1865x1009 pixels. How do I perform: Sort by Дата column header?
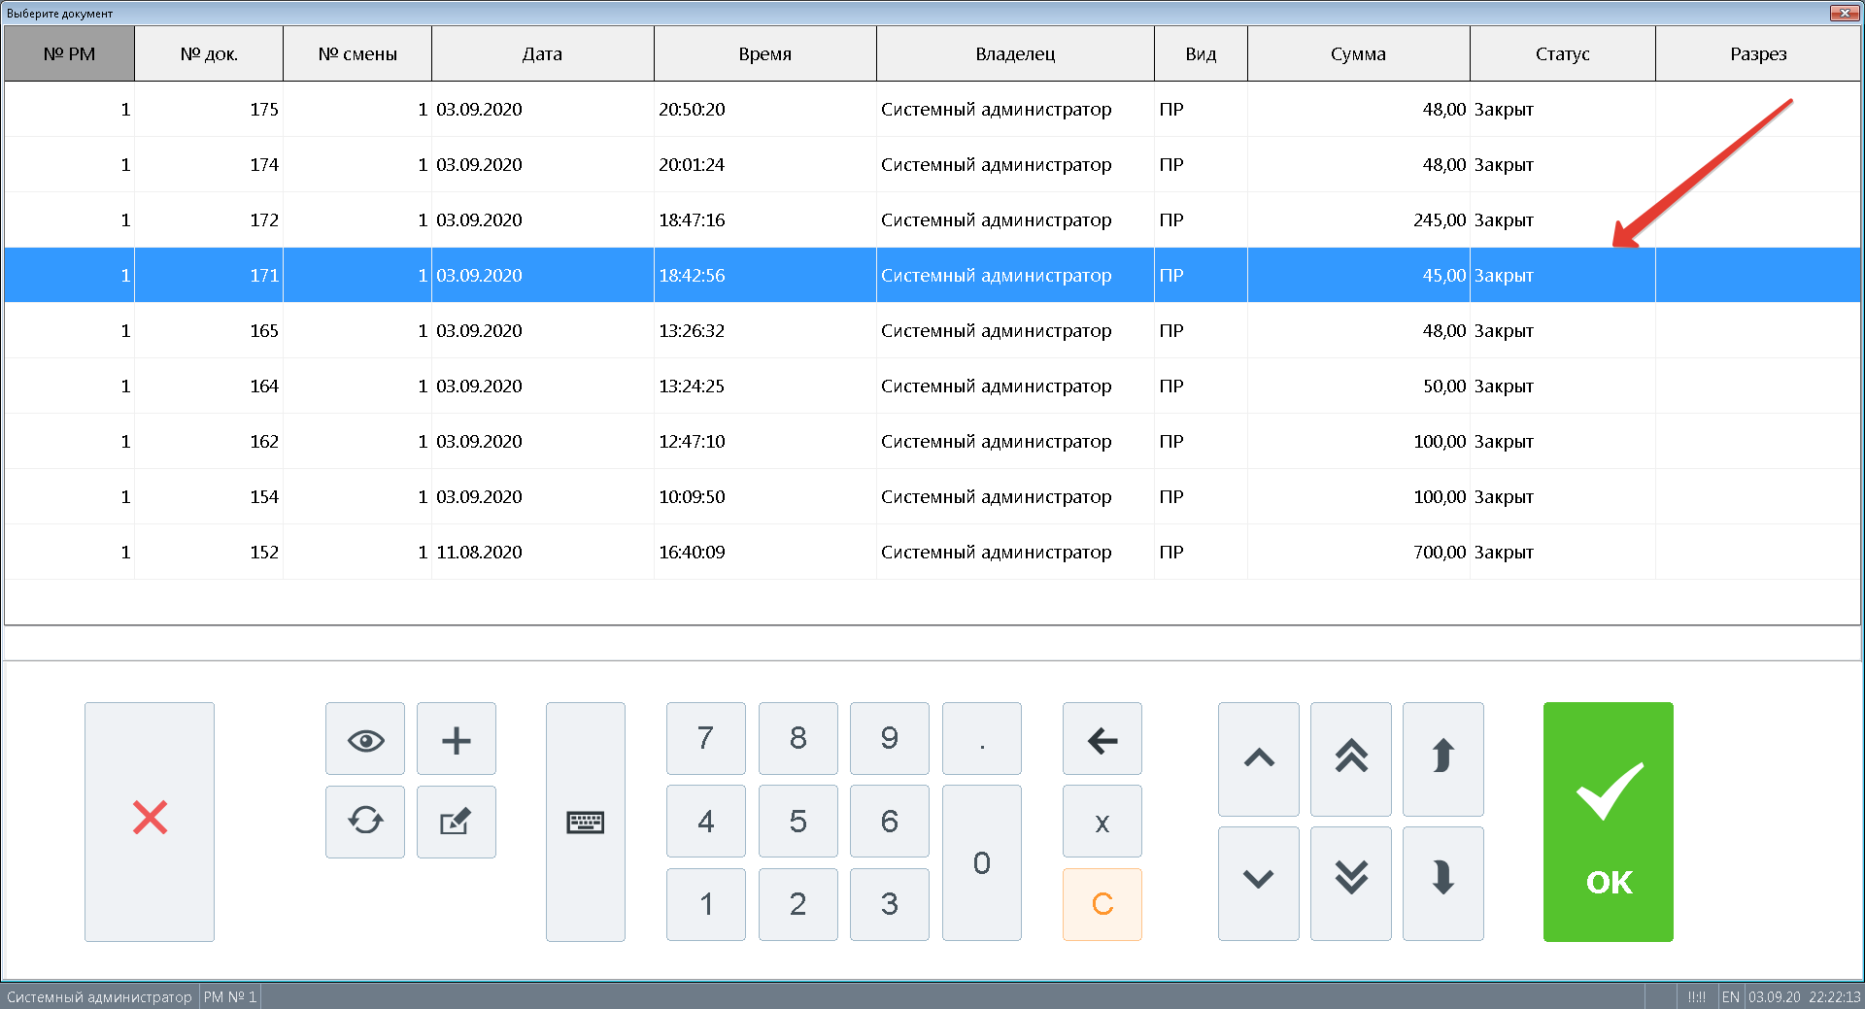543,53
